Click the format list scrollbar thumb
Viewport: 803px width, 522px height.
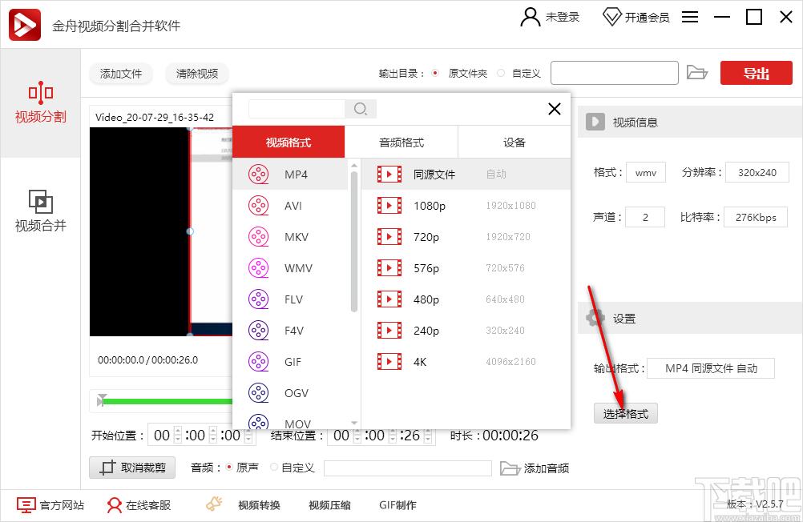pyautogui.click(x=354, y=242)
